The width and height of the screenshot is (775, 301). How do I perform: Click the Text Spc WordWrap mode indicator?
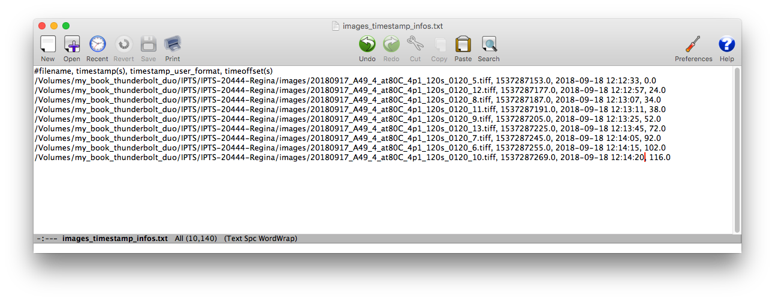click(x=261, y=239)
